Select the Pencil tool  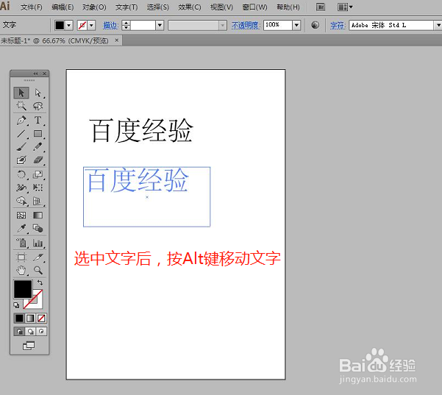[x=38, y=147]
